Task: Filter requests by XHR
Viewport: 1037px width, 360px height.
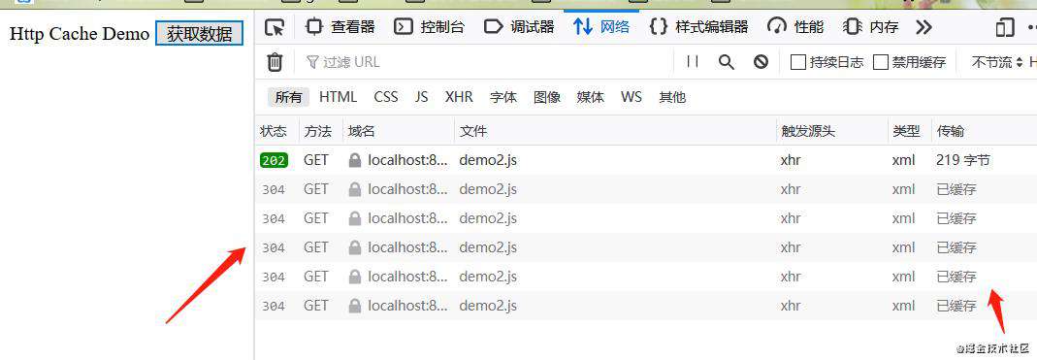Action: [x=459, y=97]
